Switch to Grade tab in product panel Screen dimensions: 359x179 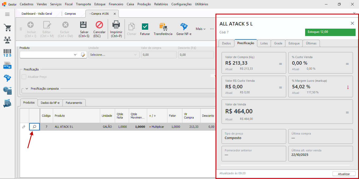pyautogui.click(x=278, y=43)
